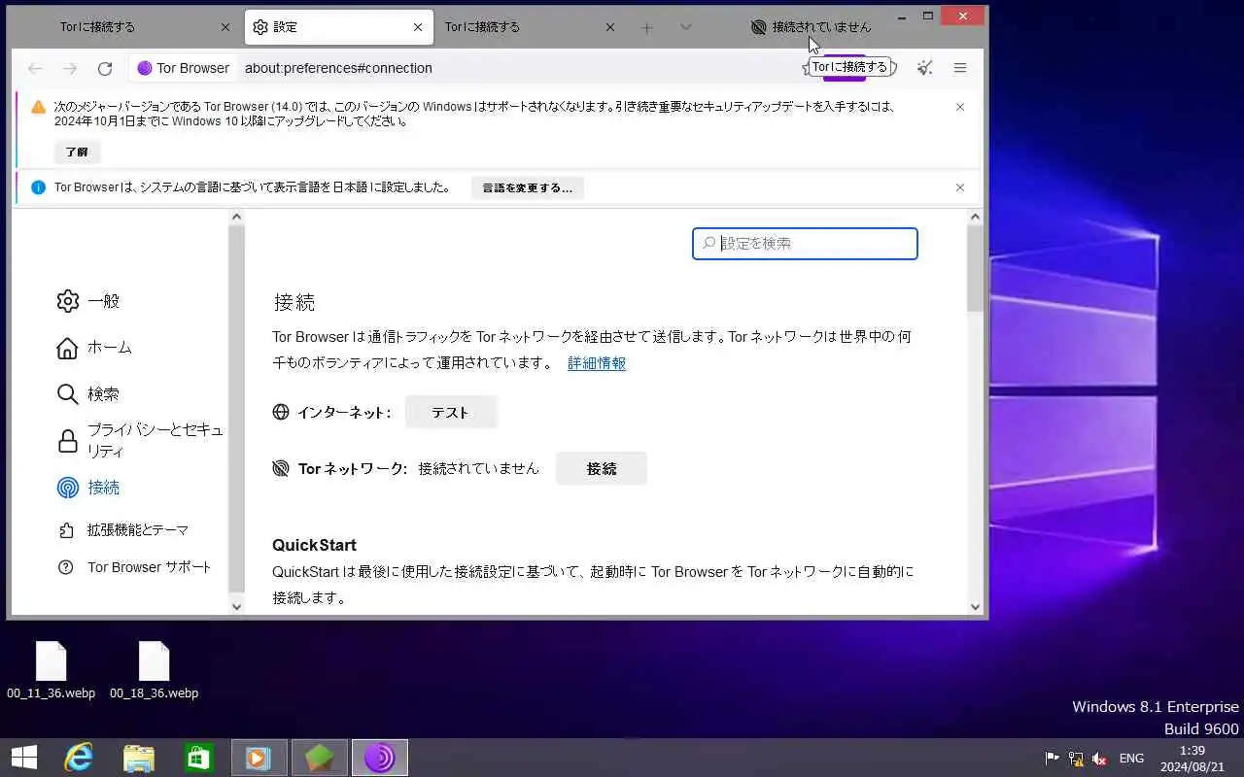Click the 接続されていません status in title bar
Image resolution: width=1244 pixels, height=777 pixels.
pyautogui.click(x=812, y=27)
